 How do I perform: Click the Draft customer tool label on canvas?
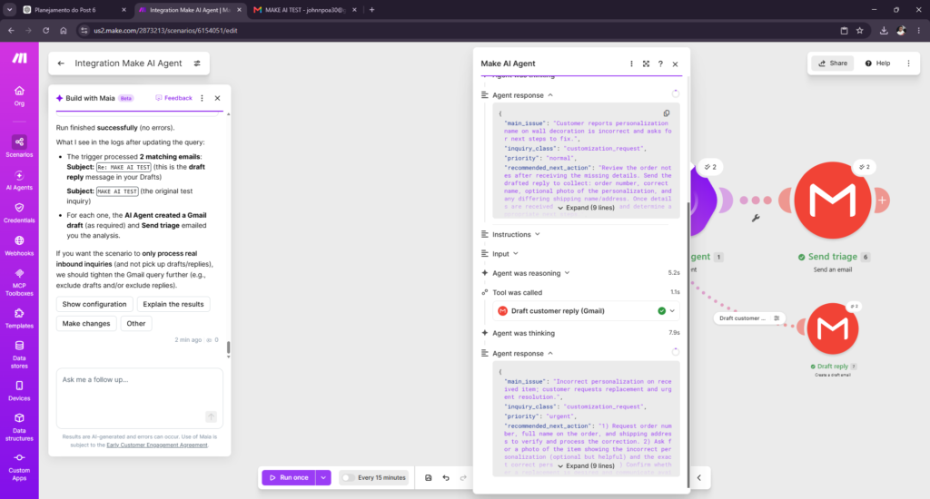(x=743, y=318)
